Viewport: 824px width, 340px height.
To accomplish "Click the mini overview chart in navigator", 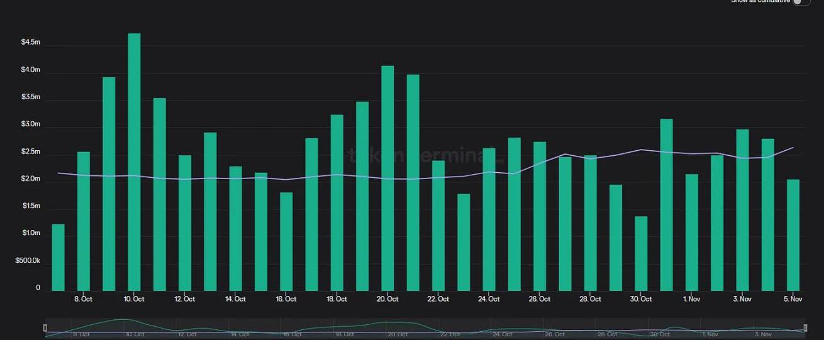I will point(425,328).
